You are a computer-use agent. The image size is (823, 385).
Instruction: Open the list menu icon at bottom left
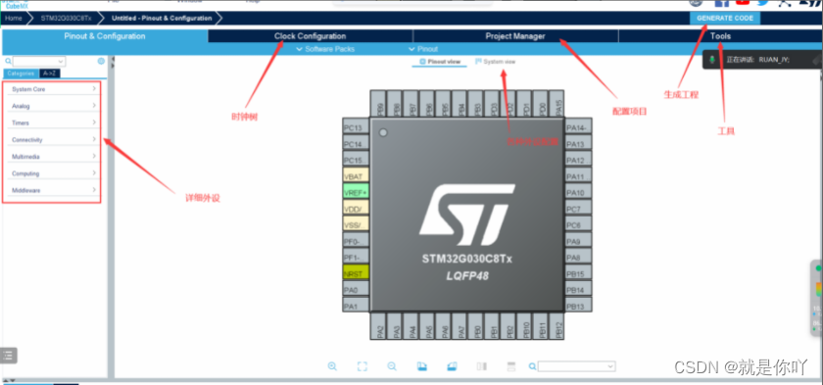9,355
